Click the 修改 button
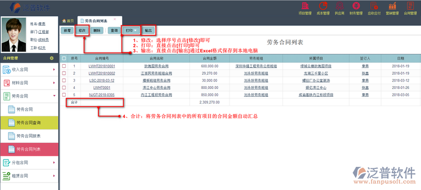Viewport: 421px width, 190px height. (x=82, y=31)
